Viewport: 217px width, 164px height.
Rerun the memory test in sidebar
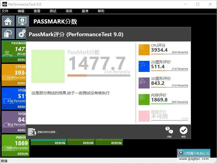22,154
